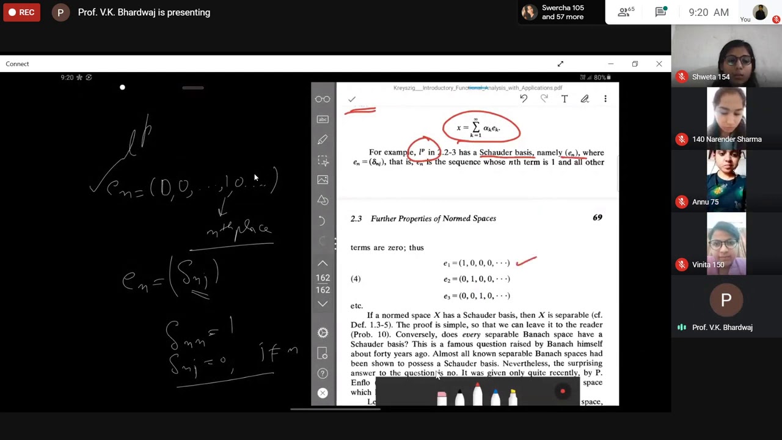782x440 pixels.
Task: Select the abc text recognition tool
Action: click(x=323, y=119)
